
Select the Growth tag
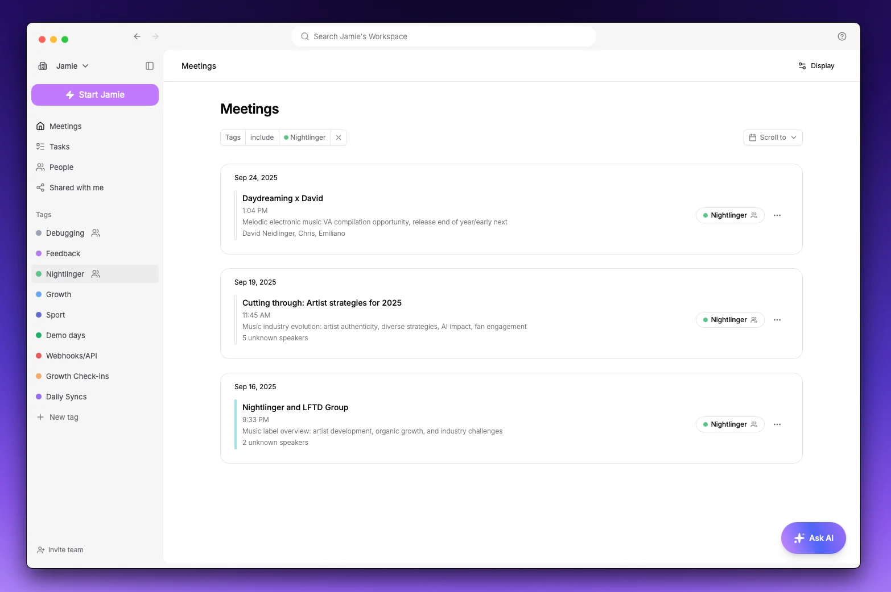coord(95,294)
